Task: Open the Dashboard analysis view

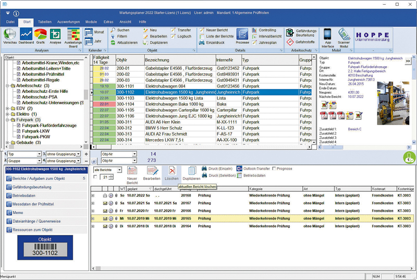Action: [x=26, y=37]
